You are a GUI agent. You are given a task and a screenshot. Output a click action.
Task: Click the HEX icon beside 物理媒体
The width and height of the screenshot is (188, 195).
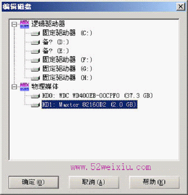click(25, 87)
